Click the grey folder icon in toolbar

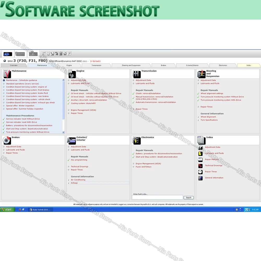pos(33,54)
